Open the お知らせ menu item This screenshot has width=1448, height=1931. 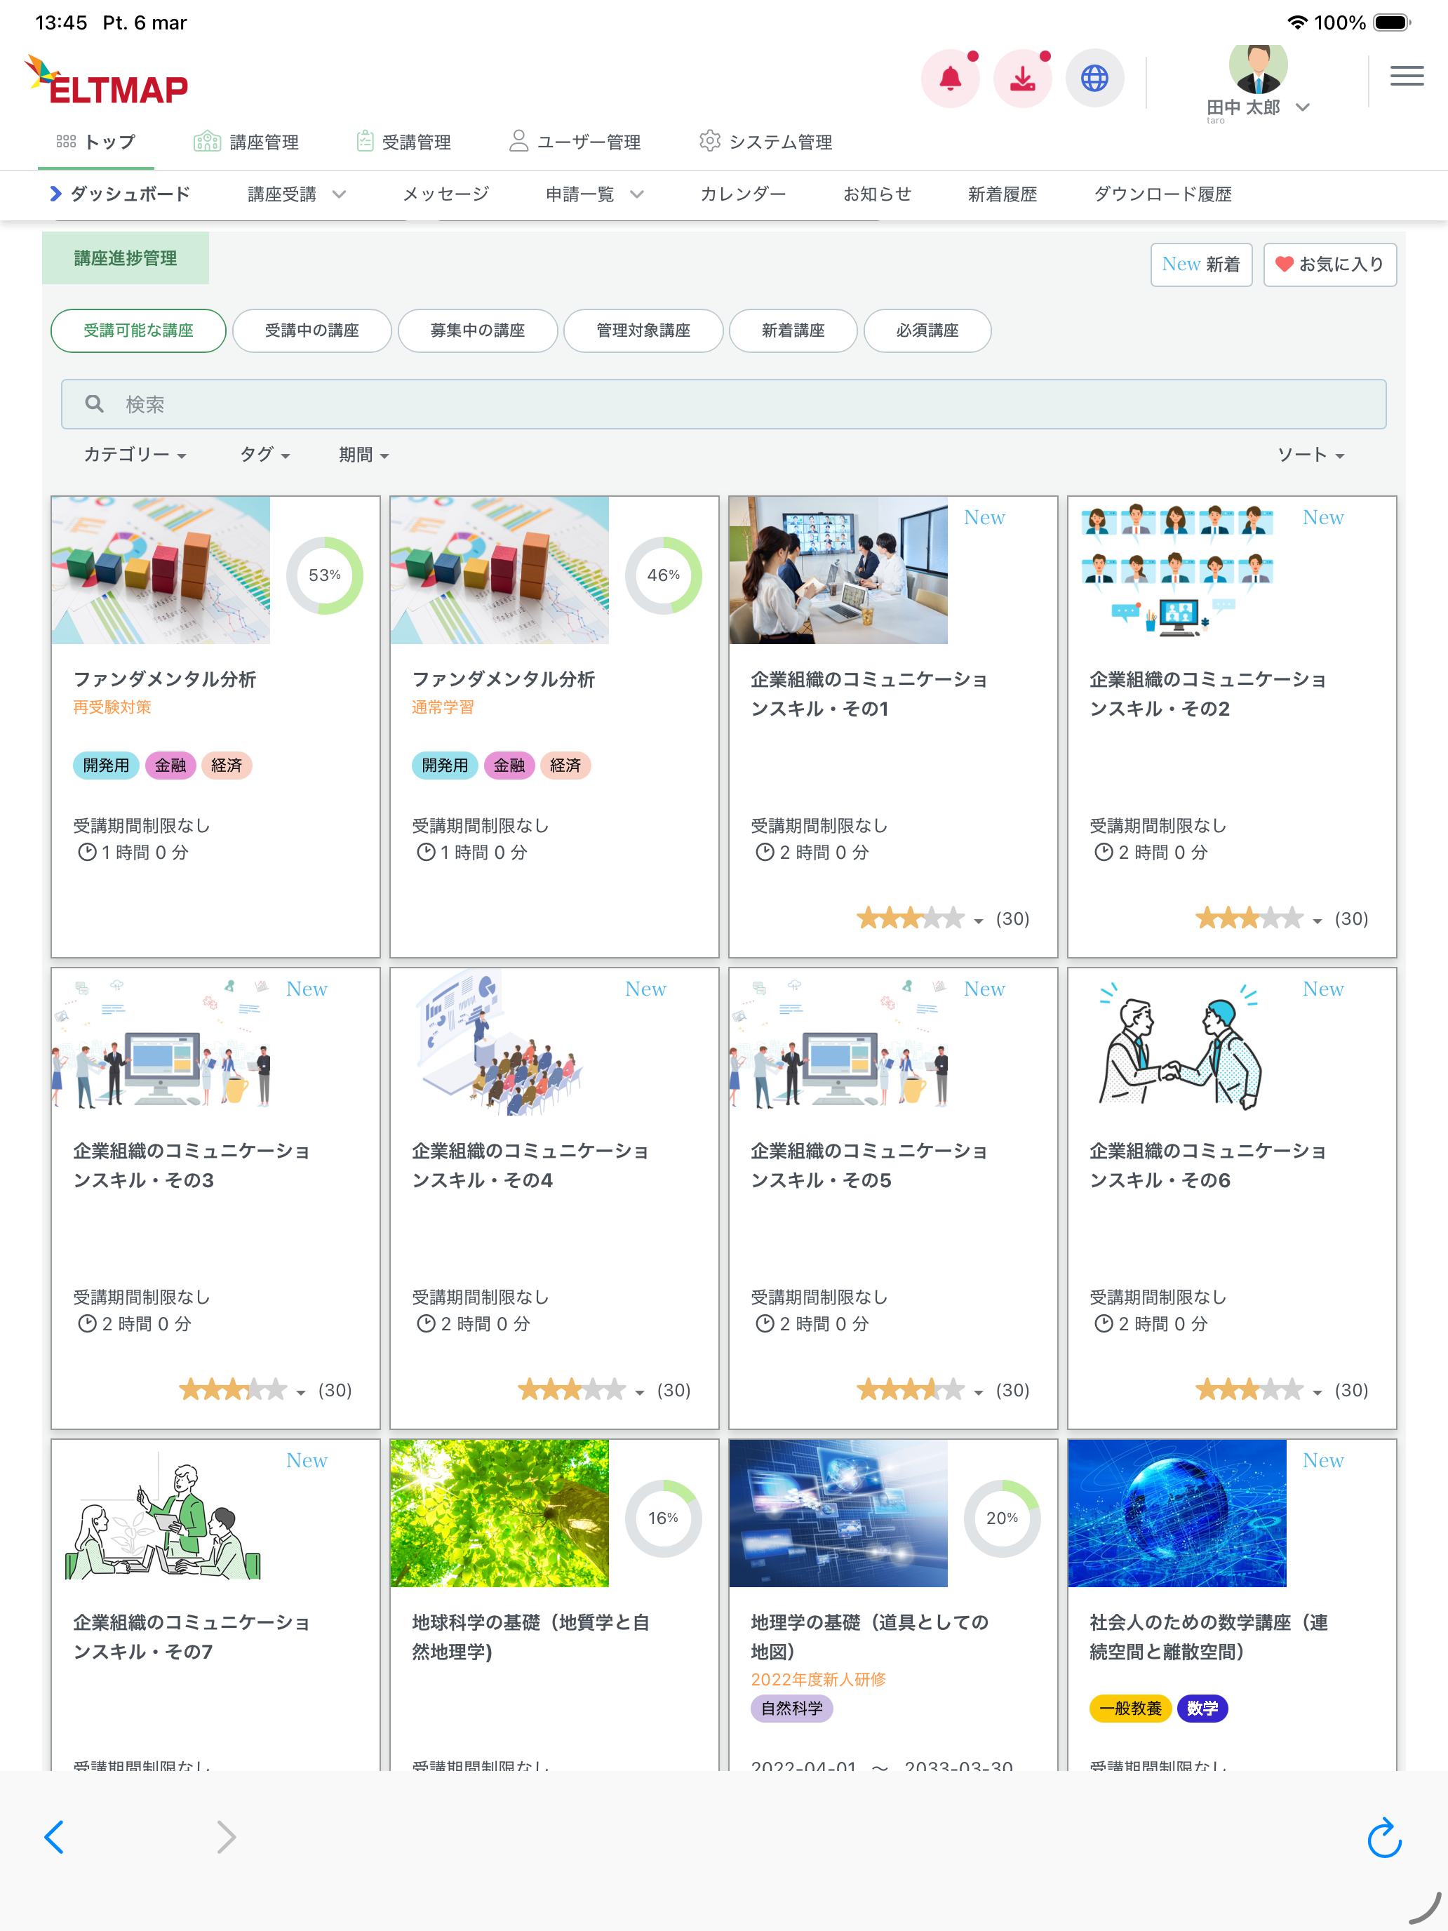click(x=876, y=194)
